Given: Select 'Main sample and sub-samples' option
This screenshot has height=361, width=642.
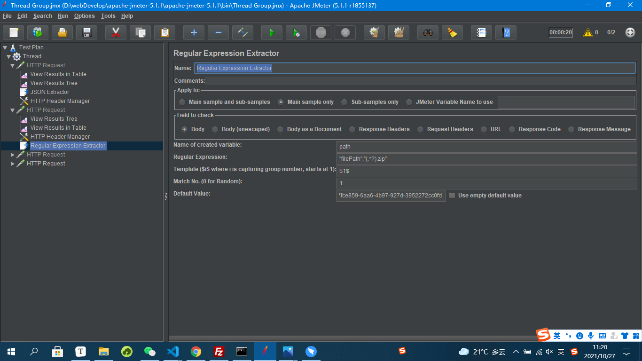Looking at the screenshot, I should coord(182,102).
